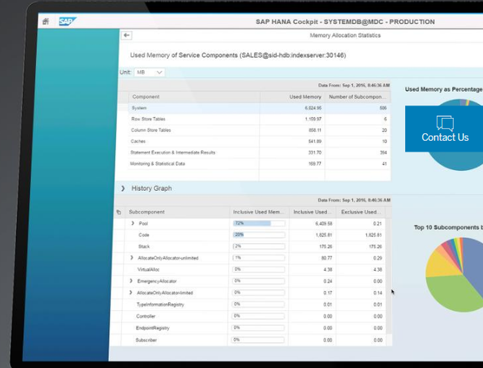
Task: Click the Inclusive Used Mem... percentage header
Action: (x=259, y=212)
